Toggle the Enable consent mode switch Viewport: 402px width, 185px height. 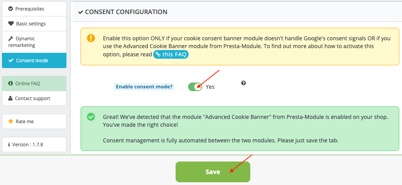(x=195, y=87)
